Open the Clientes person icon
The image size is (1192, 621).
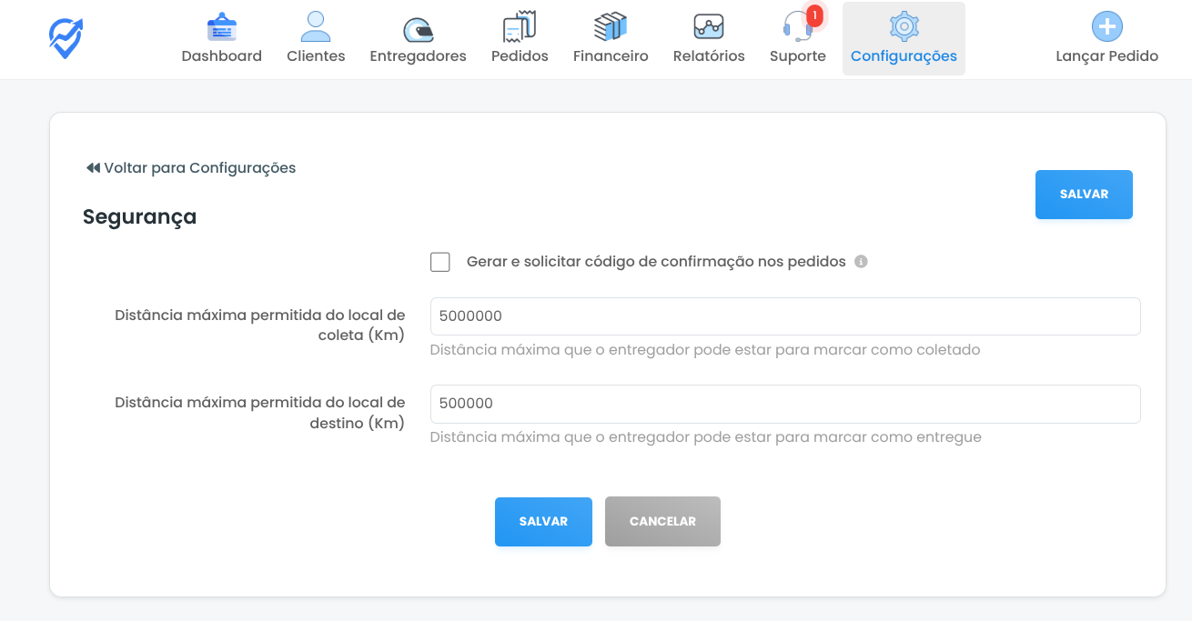coord(316,27)
